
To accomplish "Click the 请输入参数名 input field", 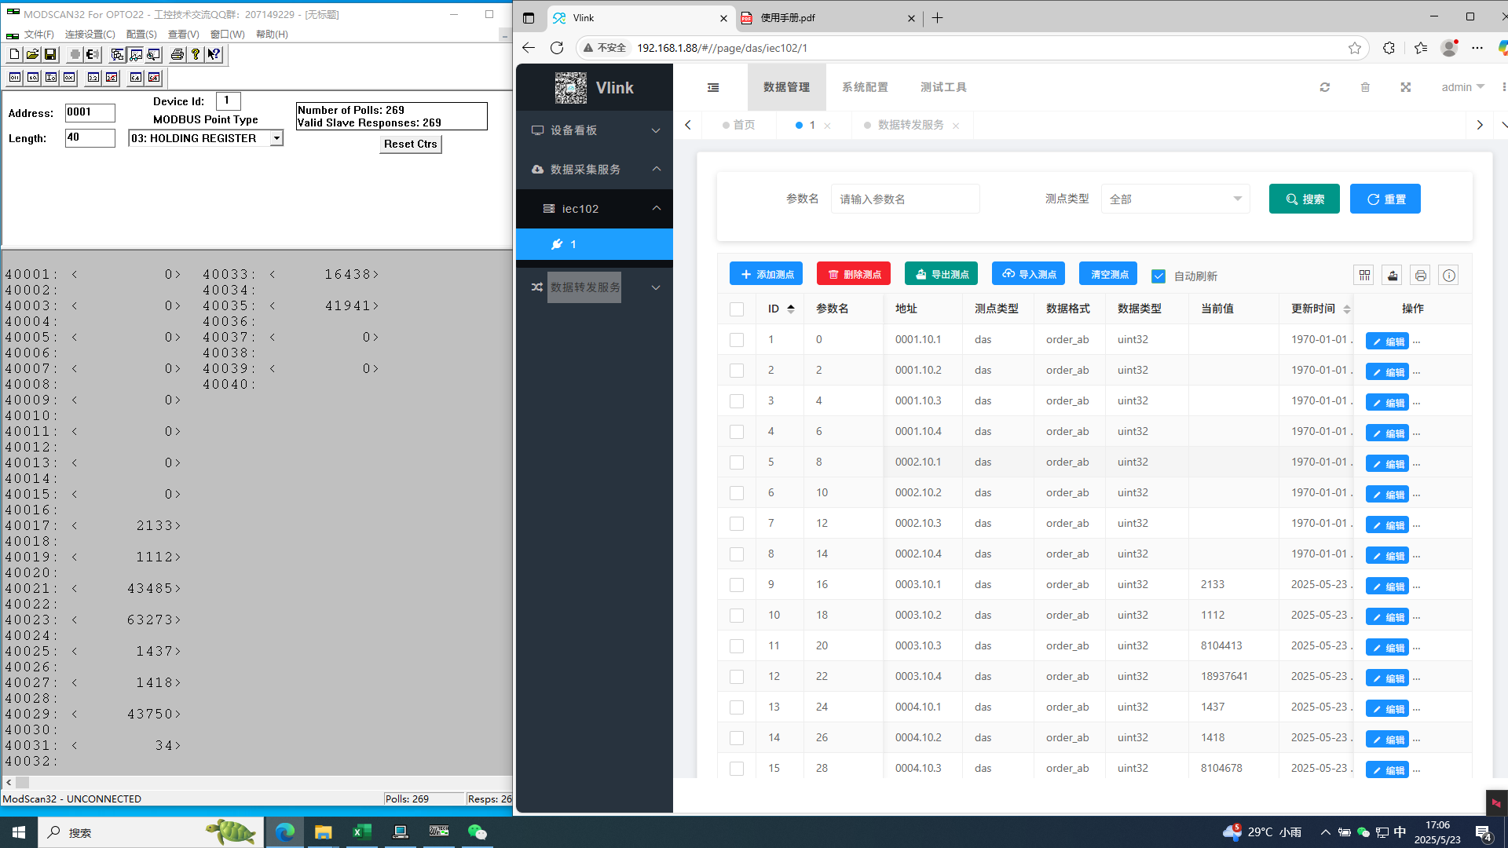I will (x=905, y=199).
